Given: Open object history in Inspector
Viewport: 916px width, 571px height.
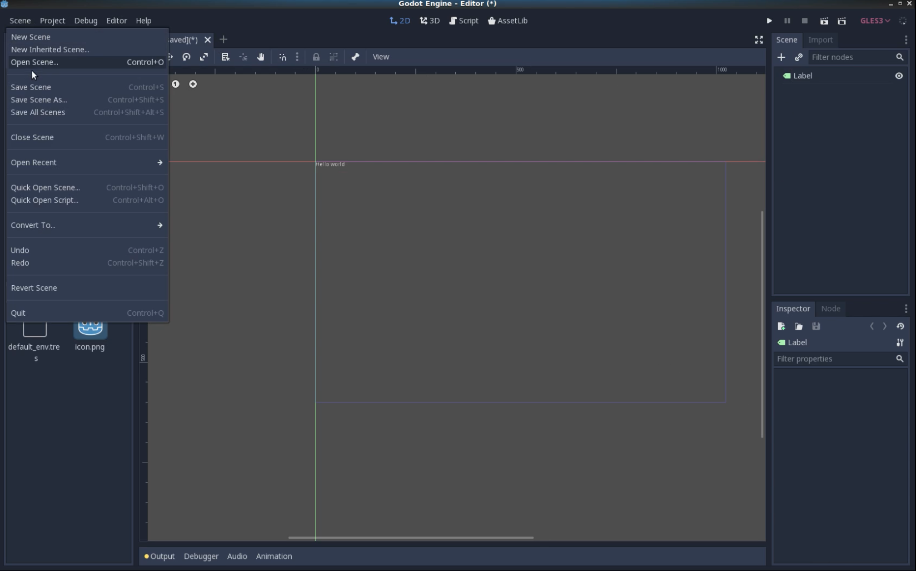Looking at the screenshot, I should [900, 326].
